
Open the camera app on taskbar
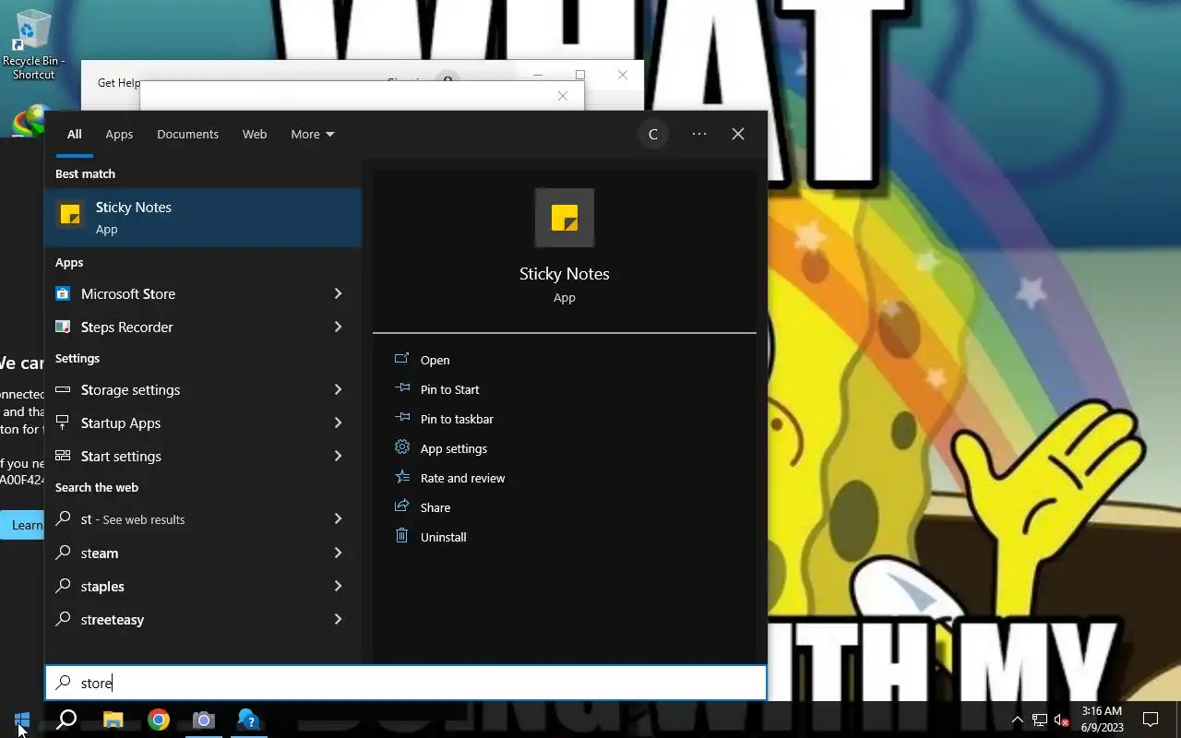tap(203, 720)
